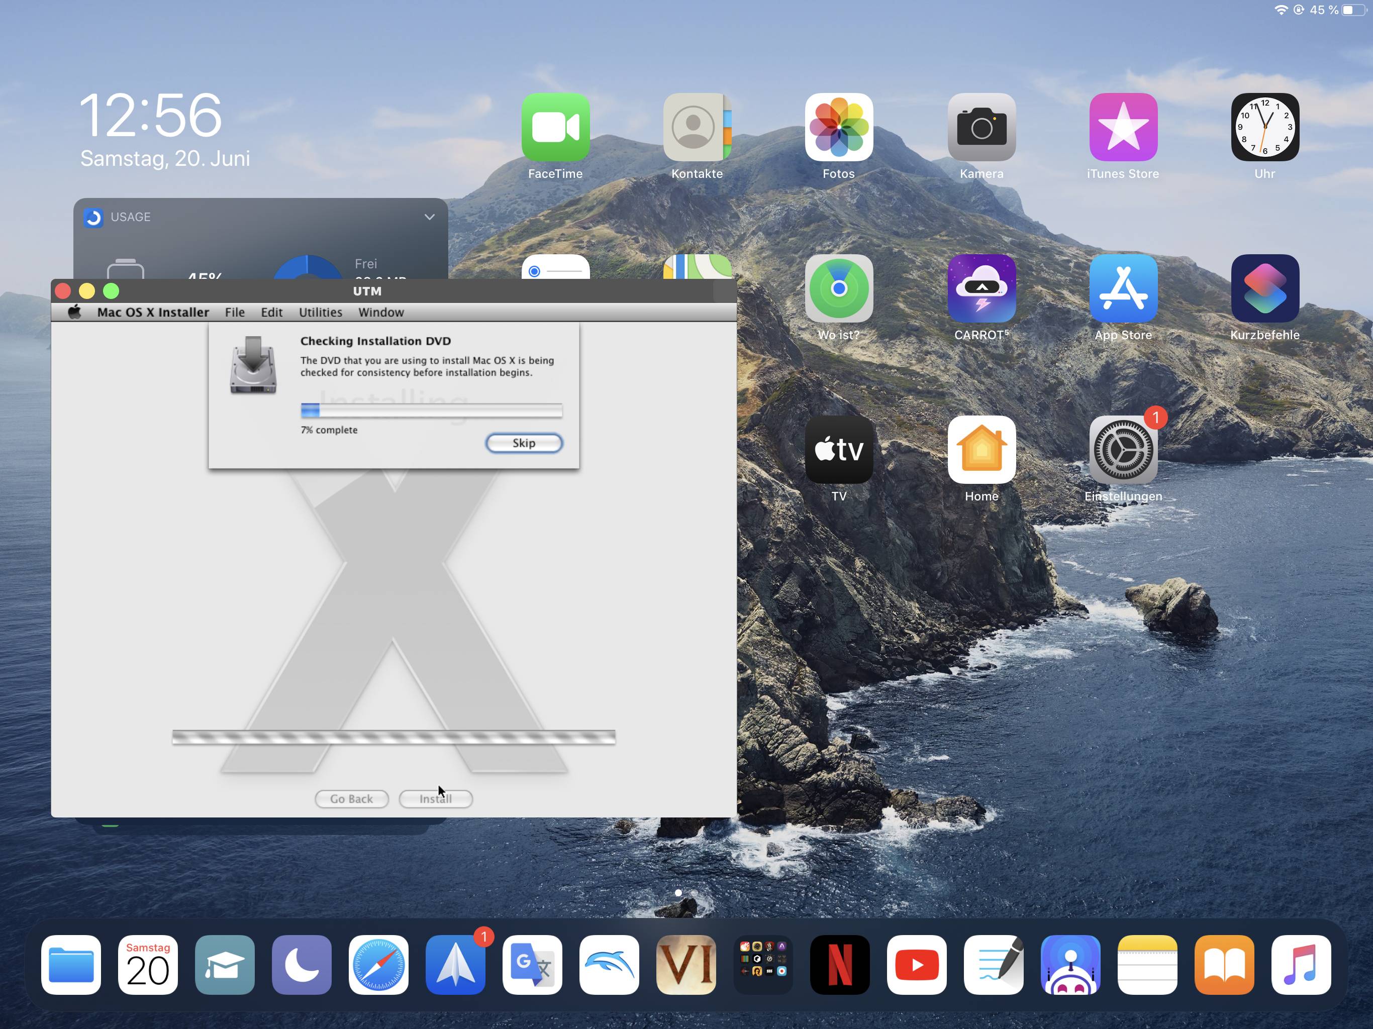Open the Window menu
Image resolution: width=1373 pixels, height=1029 pixels.
(x=380, y=312)
